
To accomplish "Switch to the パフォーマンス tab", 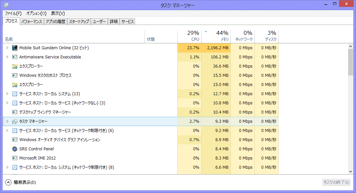I will pos(31,22).
